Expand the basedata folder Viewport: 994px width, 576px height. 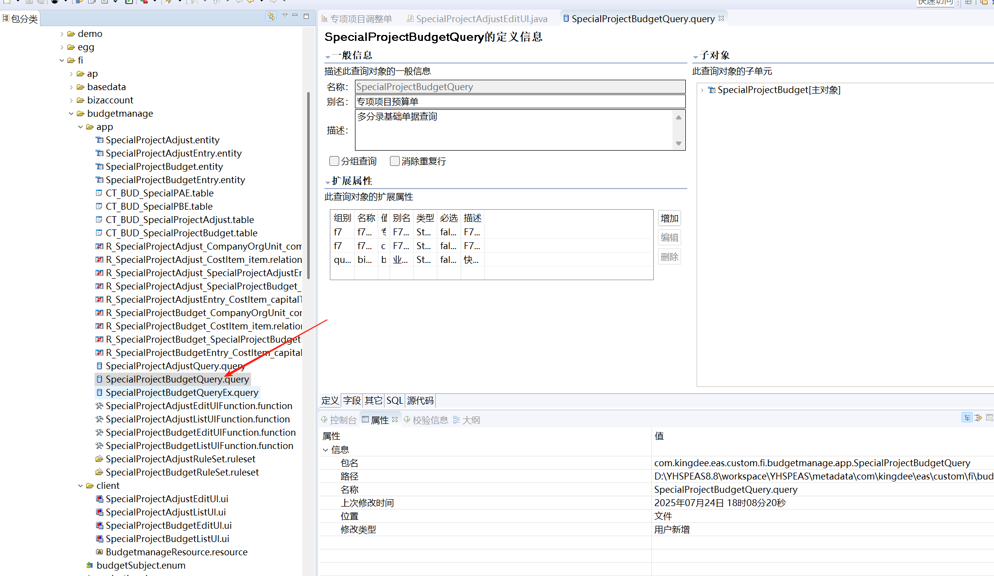click(x=71, y=87)
